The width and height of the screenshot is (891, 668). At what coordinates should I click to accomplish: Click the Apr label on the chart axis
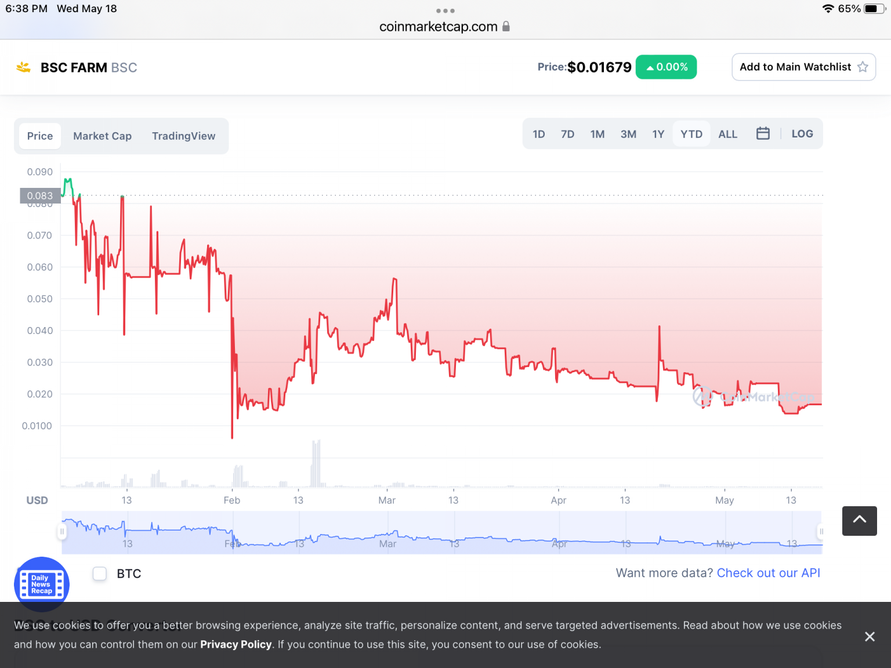click(x=559, y=500)
